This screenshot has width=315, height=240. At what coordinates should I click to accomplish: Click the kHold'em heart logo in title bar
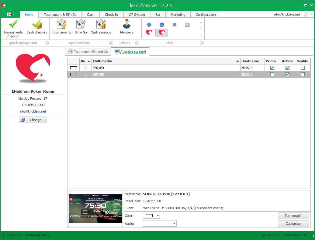3,5
